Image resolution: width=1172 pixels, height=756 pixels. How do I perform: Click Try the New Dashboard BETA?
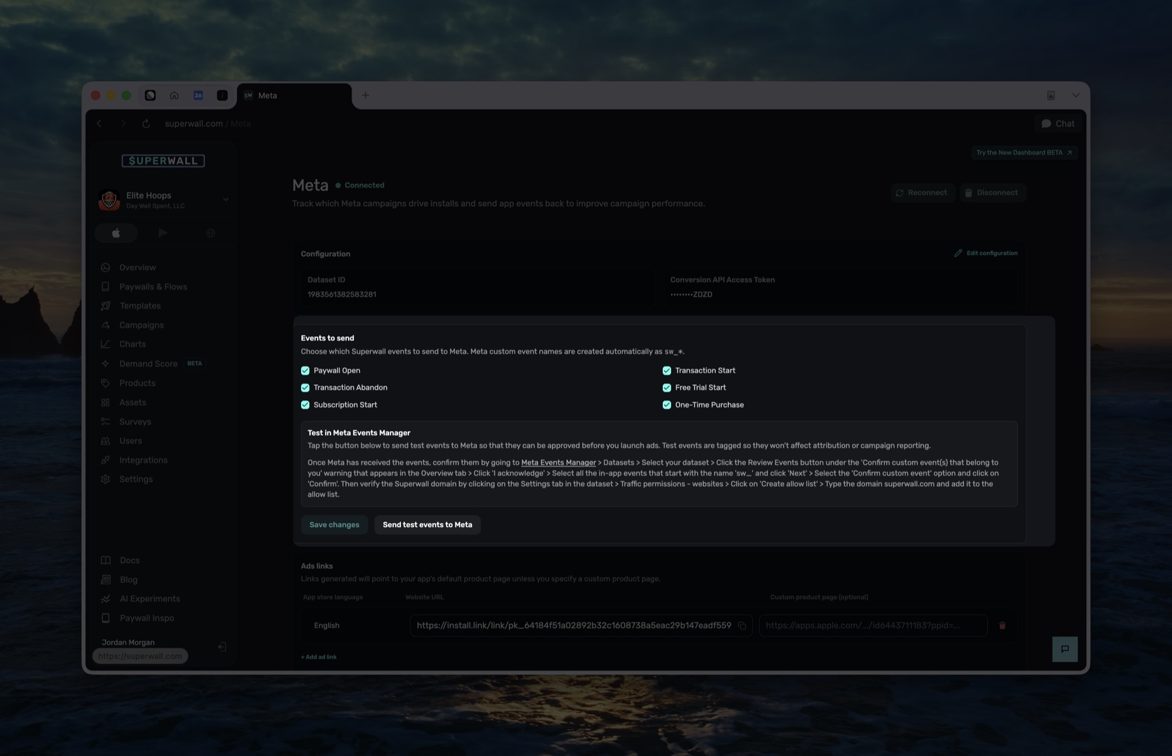click(x=1024, y=153)
